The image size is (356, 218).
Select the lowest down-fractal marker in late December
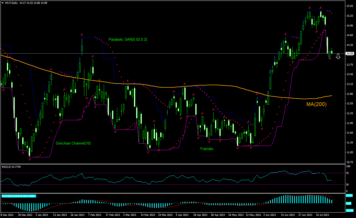(29, 158)
